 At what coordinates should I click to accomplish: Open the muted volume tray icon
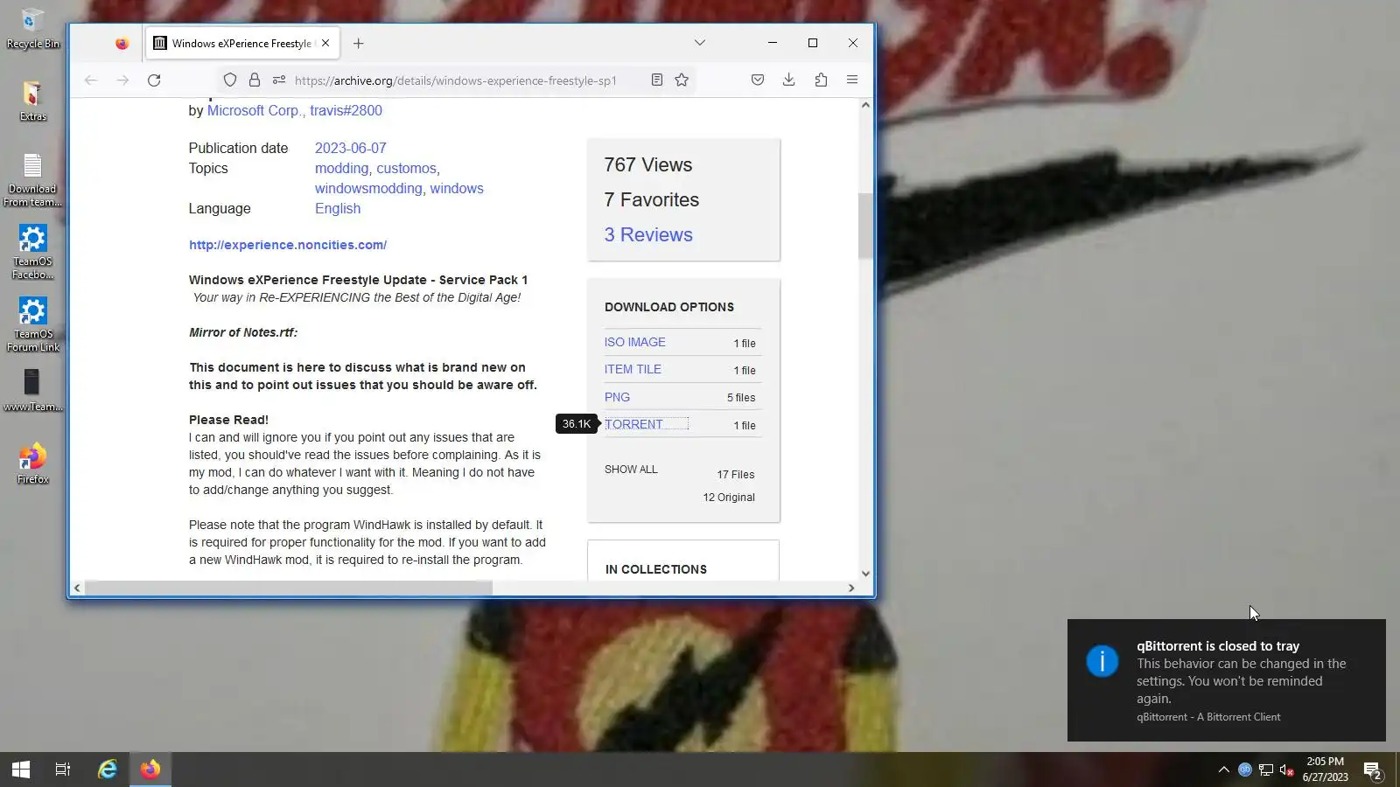coord(1286,770)
